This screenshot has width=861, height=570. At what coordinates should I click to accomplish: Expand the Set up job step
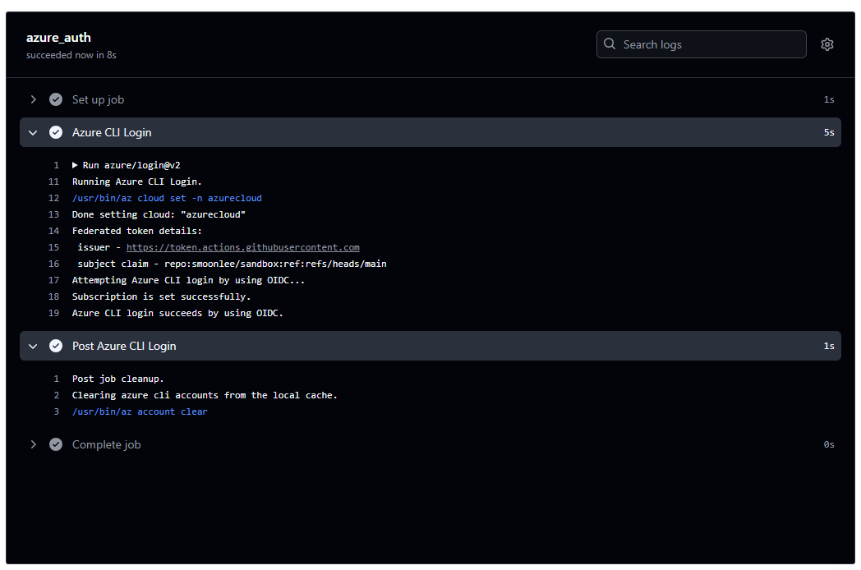tap(33, 99)
